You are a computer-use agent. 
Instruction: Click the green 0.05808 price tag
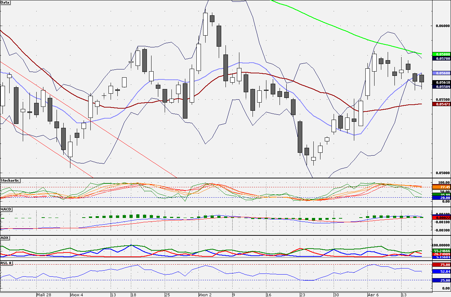tap(441, 54)
